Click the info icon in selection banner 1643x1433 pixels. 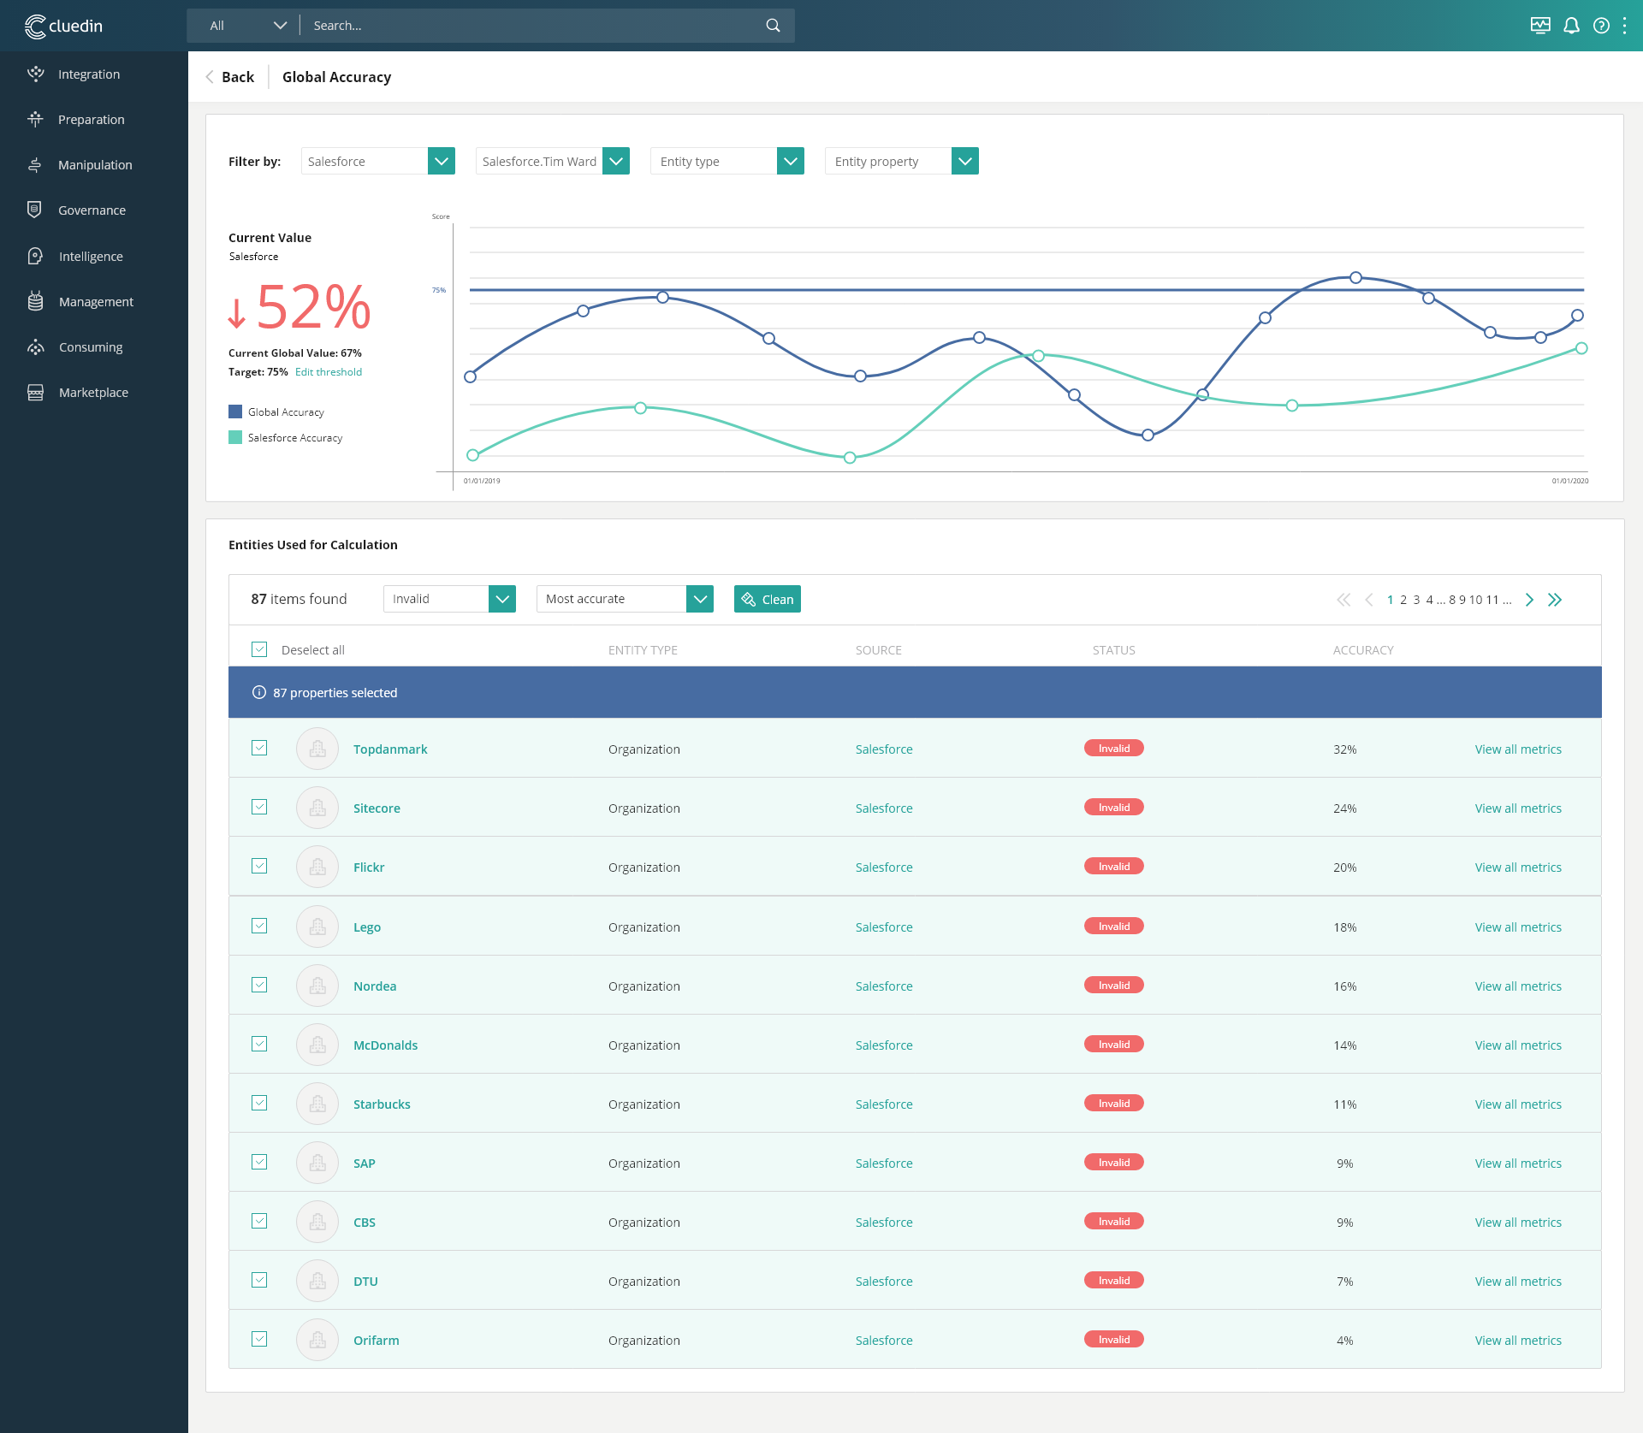pos(259,692)
